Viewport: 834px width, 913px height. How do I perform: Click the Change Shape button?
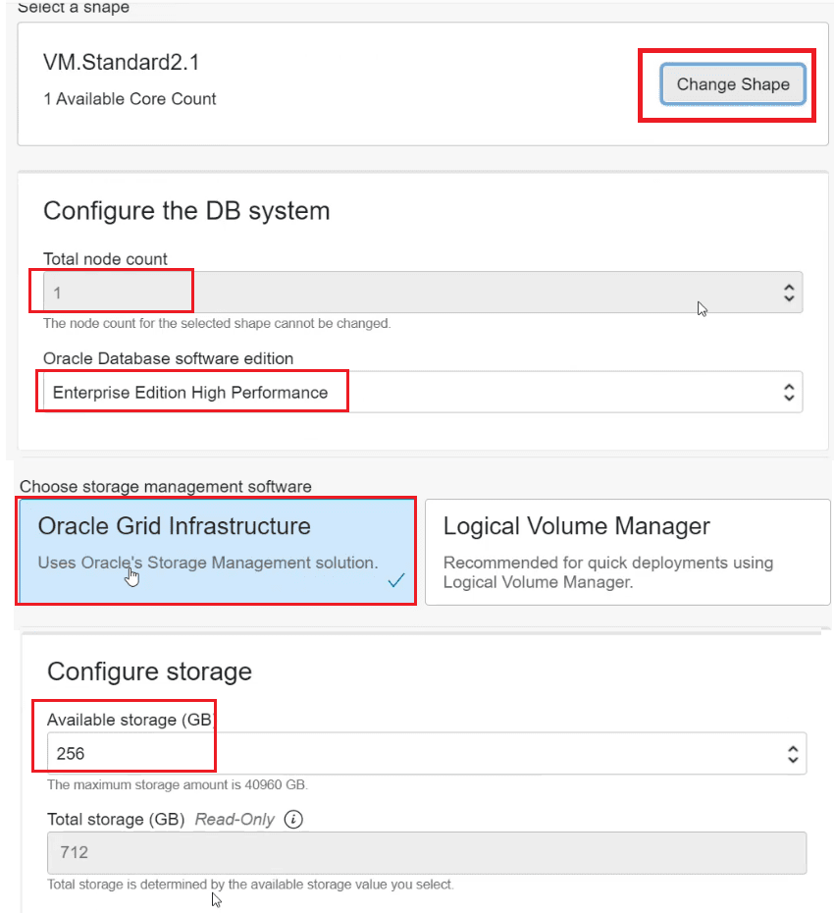tap(732, 84)
